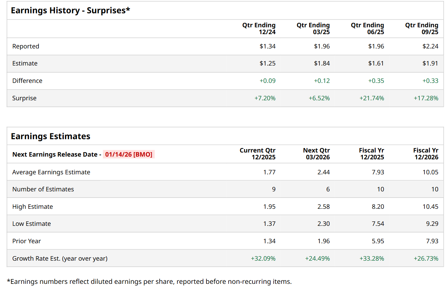
Task: Select the 10.45 high estimate cell
Action: 430,207
